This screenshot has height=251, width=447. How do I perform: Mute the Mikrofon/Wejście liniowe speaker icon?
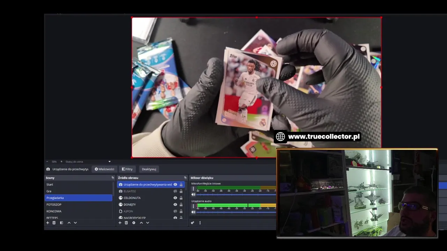coord(193,195)
